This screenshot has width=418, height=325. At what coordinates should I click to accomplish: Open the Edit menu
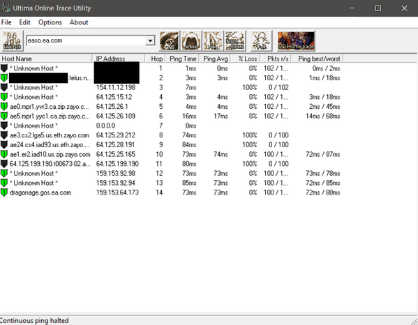pos(24,22)
